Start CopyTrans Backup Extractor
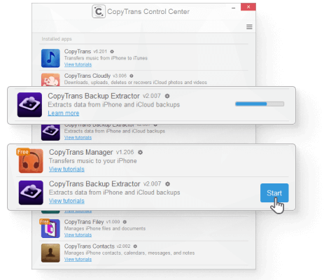This screenshot has height=280, width=331. click(274, 193)
